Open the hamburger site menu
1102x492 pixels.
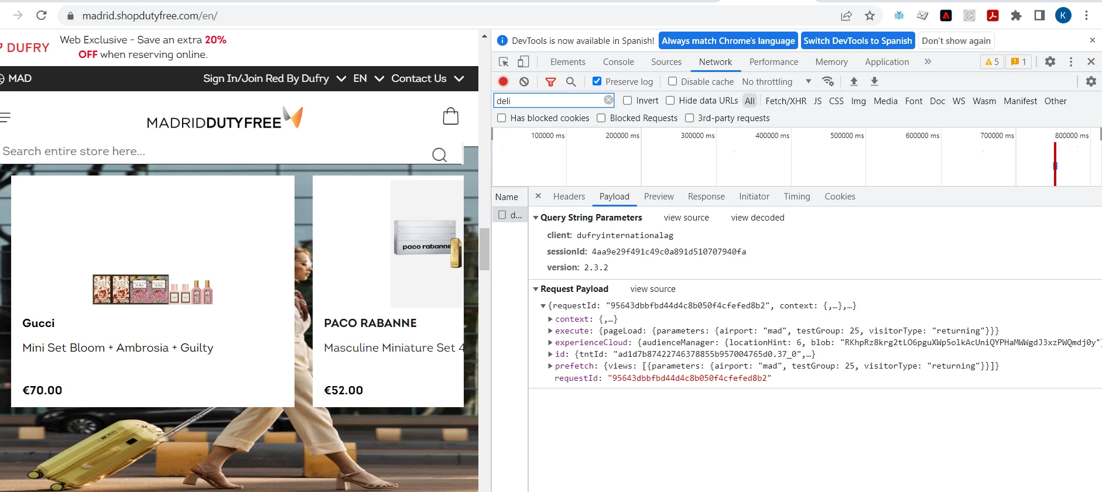(x=5, y=118)
